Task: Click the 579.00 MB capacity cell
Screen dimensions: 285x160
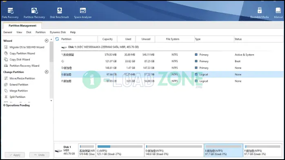Action: (111, 55)
